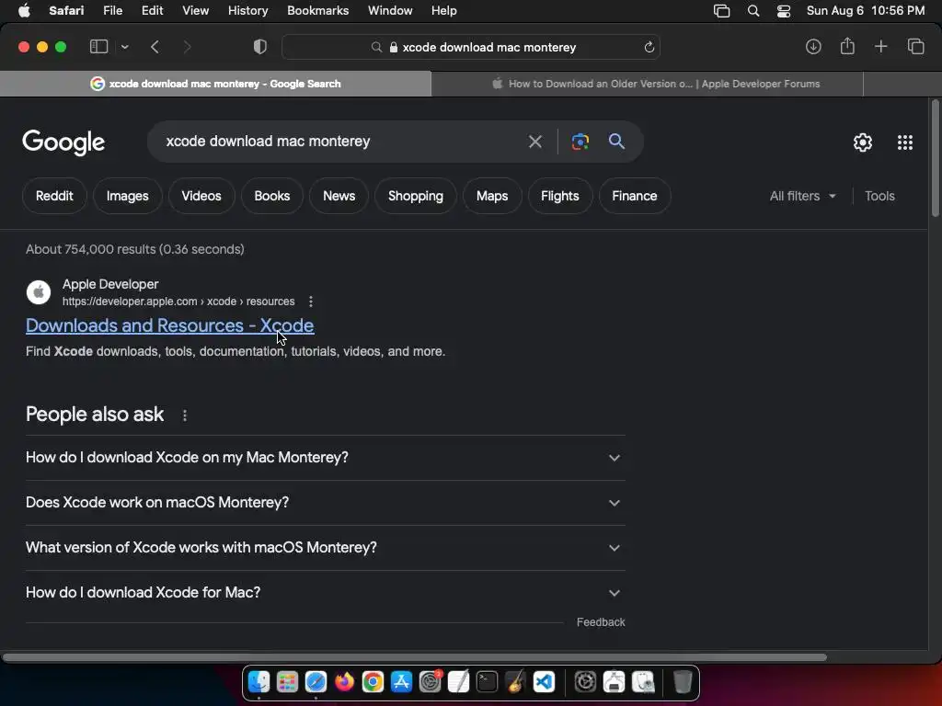Click the horizontal scrollbar at bottom
Screen dimensions: 942x706
click(x=415, y=657)
